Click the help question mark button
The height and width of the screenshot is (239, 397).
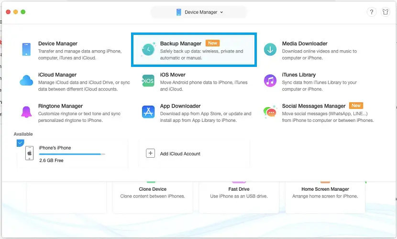point(371,12)
